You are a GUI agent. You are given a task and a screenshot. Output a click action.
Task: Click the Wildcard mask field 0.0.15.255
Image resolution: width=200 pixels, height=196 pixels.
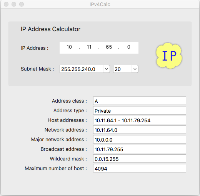[140, 159]
